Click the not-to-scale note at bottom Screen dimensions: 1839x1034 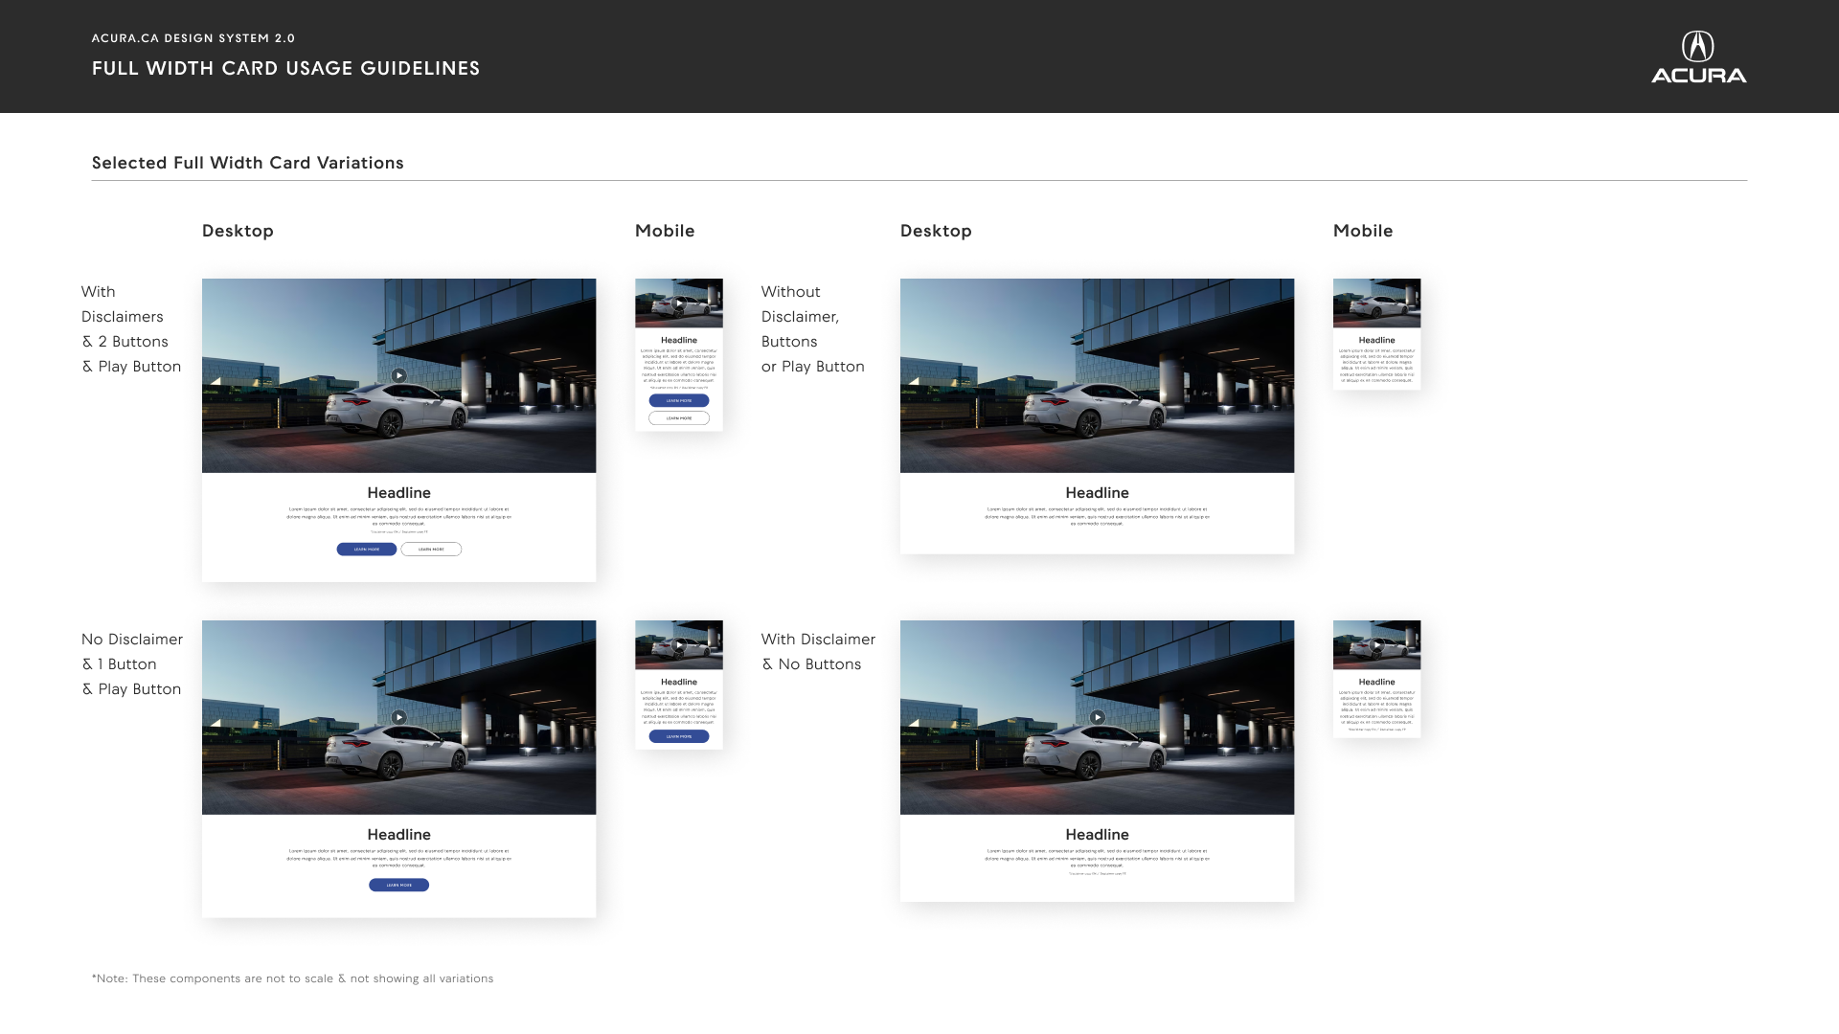click(293, 978)
